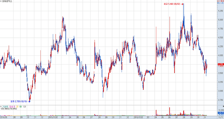The height and width of the screenshot is (119, 224).
Task: Click the 4,750 price axis label
Action: 221,29
